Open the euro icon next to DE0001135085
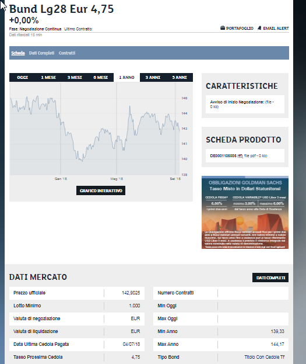The width and height of the screenshot is (306, 364). click(240, 156)
